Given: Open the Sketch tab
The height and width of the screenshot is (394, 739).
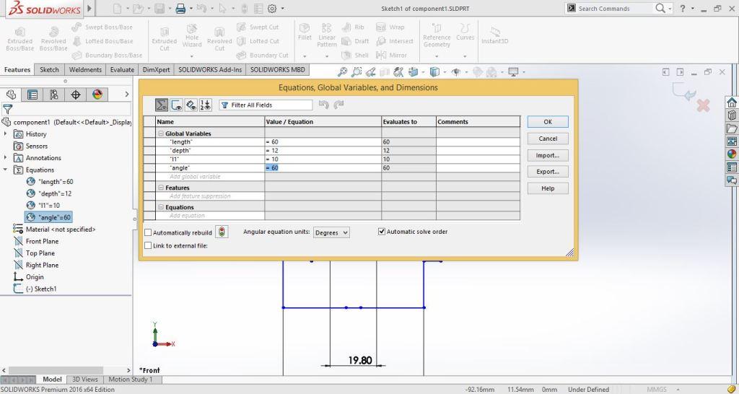Looking at the screenshot, I should (49, 70).
